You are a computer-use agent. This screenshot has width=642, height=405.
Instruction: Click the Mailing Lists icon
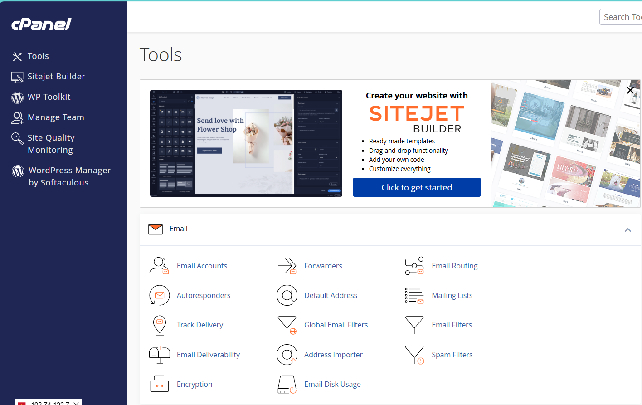(414, 295)
